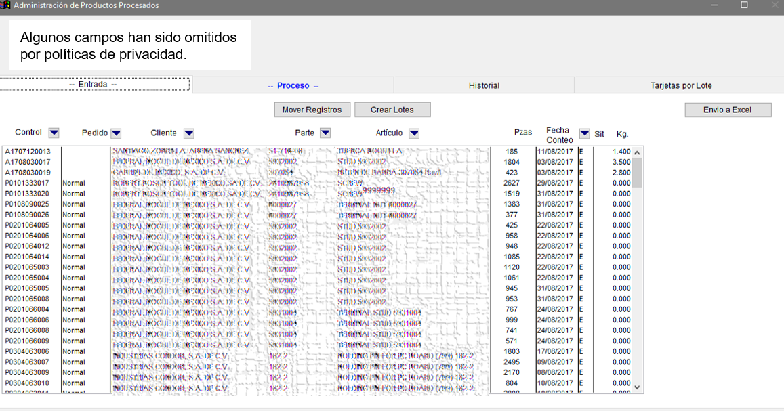Click the scrollbar up arrow in the table
This screenshot has width=784, height=411.
coord(636,152)
